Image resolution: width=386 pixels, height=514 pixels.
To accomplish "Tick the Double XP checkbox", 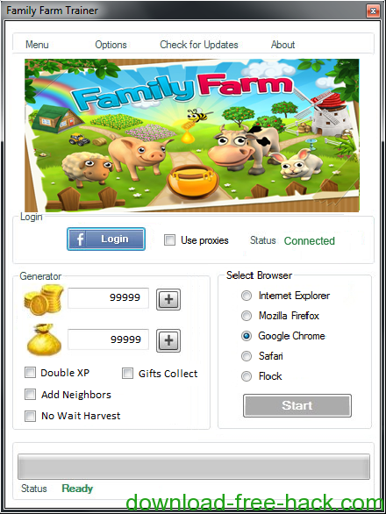I will click(x=30, y=373).
